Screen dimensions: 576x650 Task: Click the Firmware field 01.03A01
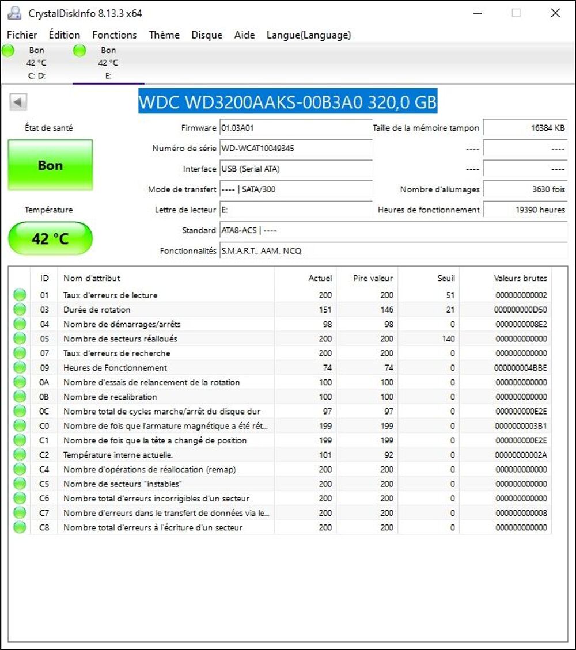click(x=295, y=128)
